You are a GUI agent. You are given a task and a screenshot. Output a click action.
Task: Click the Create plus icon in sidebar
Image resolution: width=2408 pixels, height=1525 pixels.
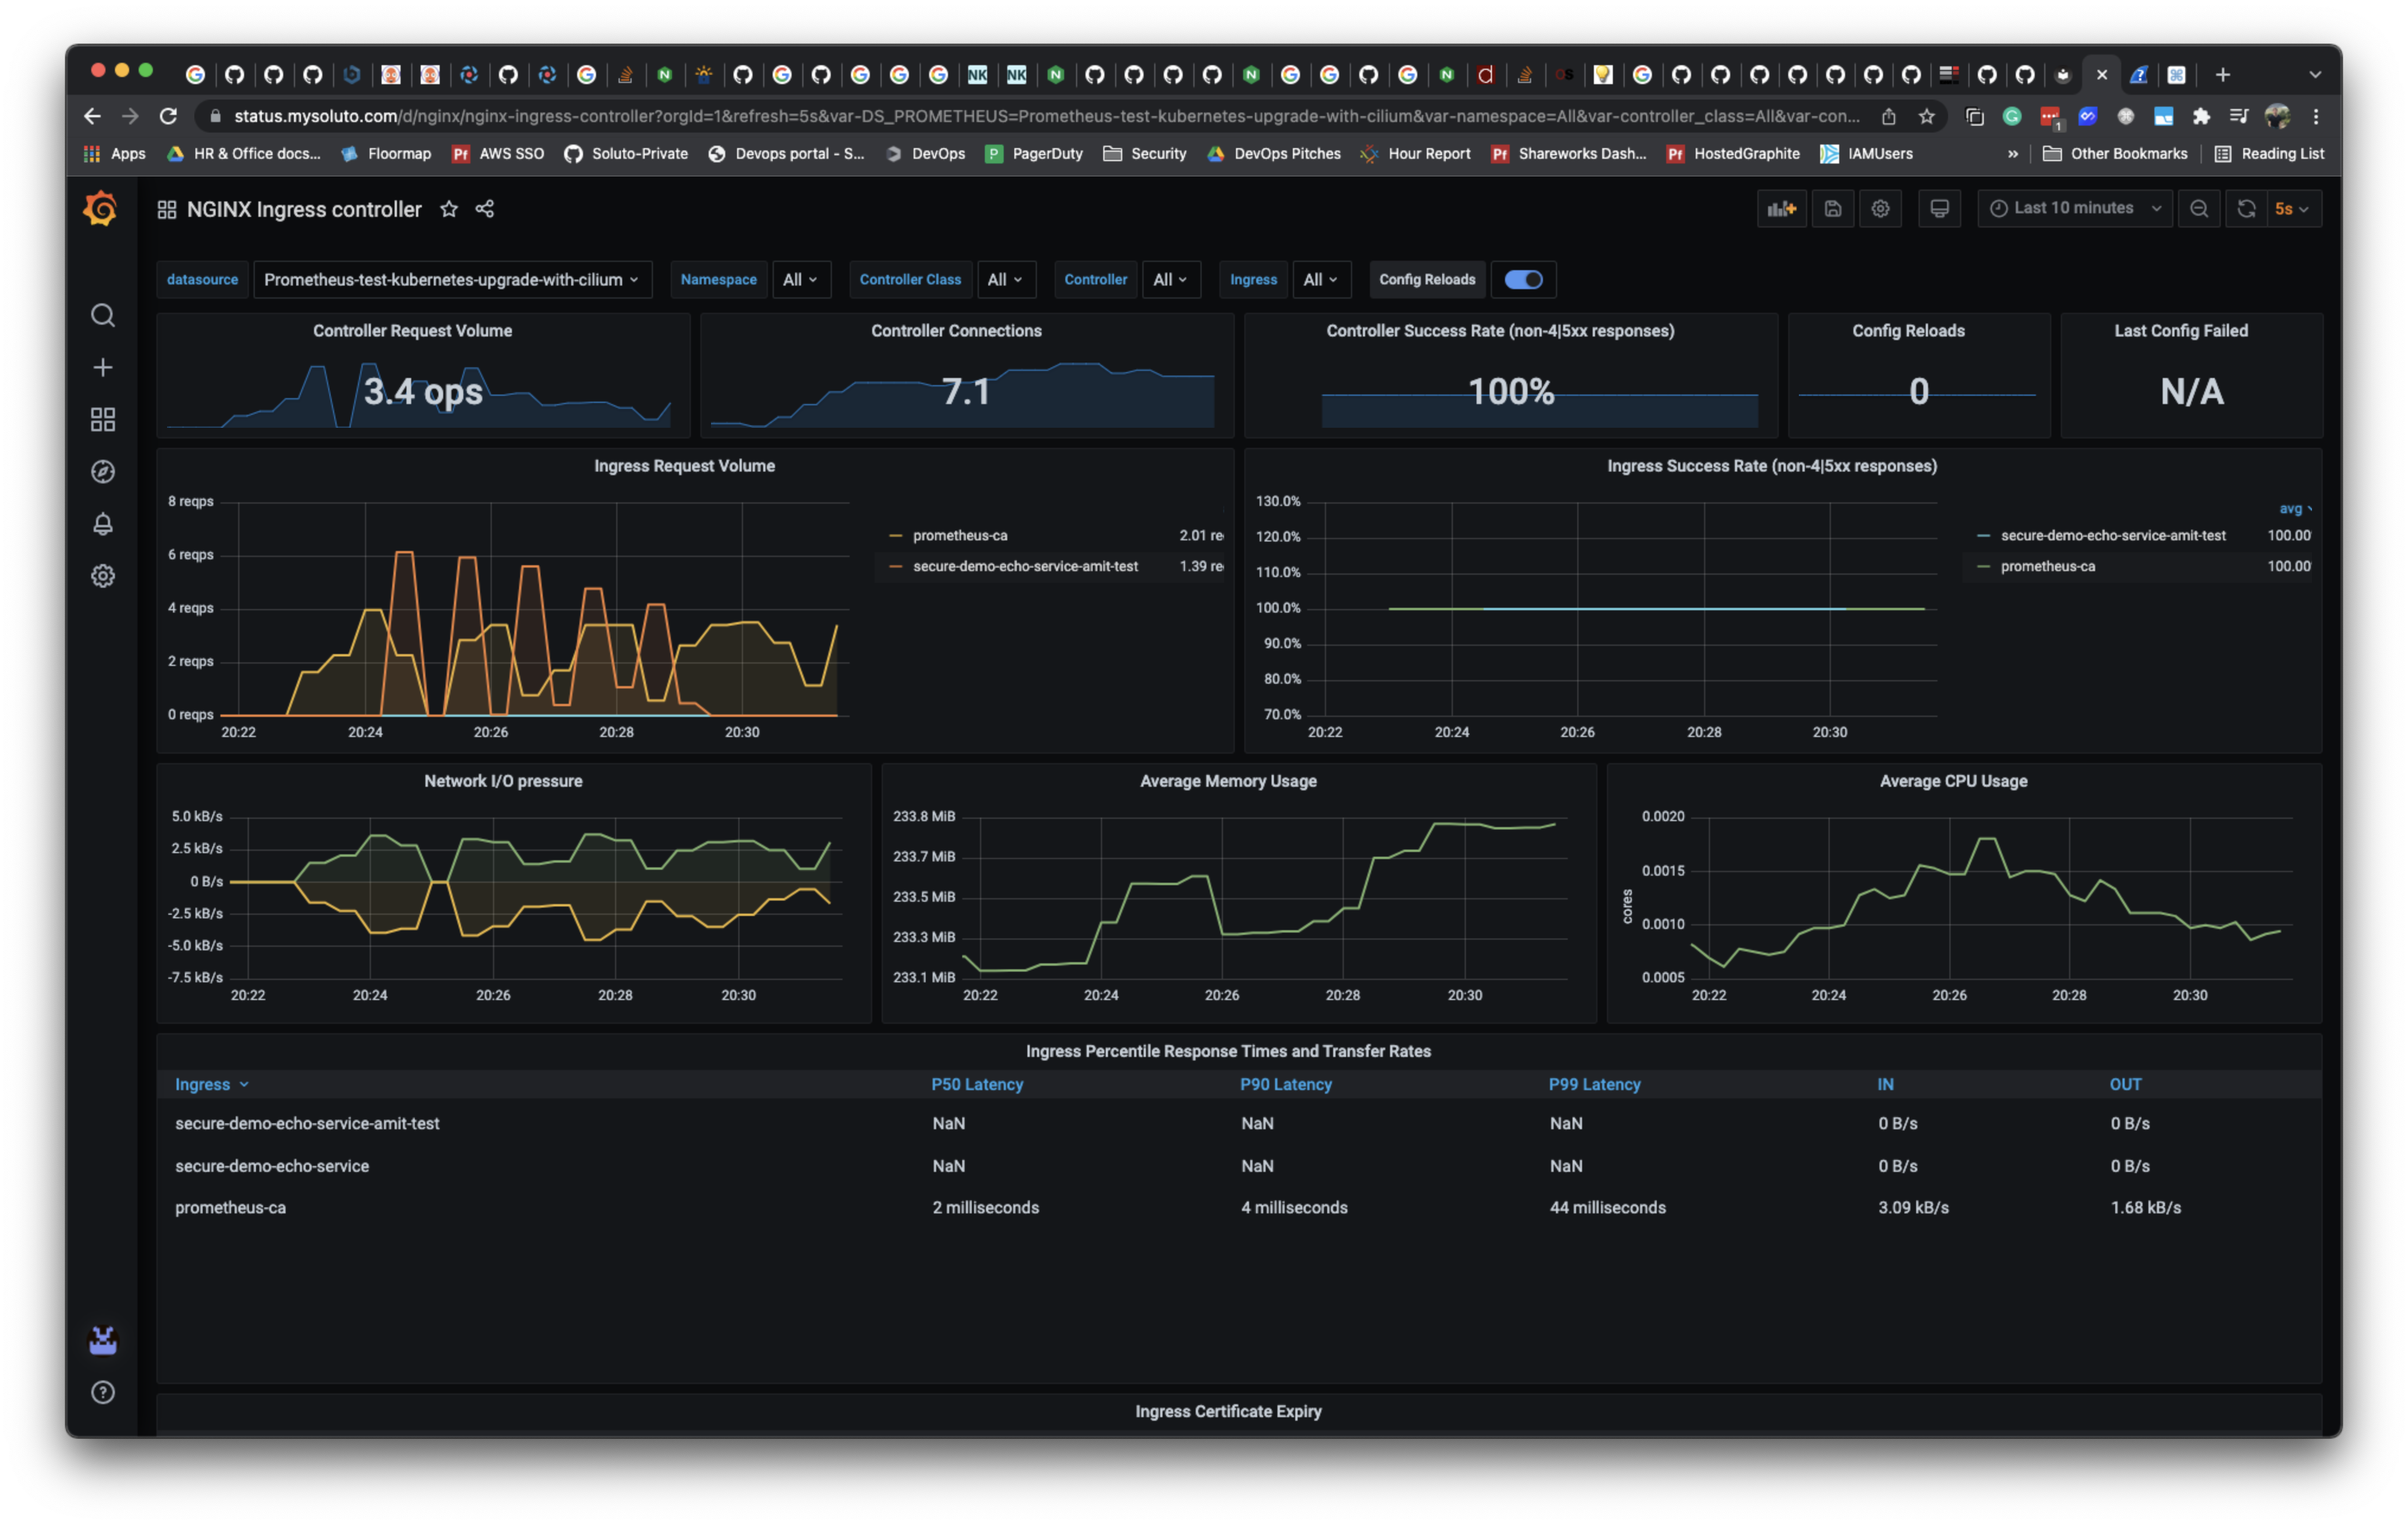click(103, 368)
